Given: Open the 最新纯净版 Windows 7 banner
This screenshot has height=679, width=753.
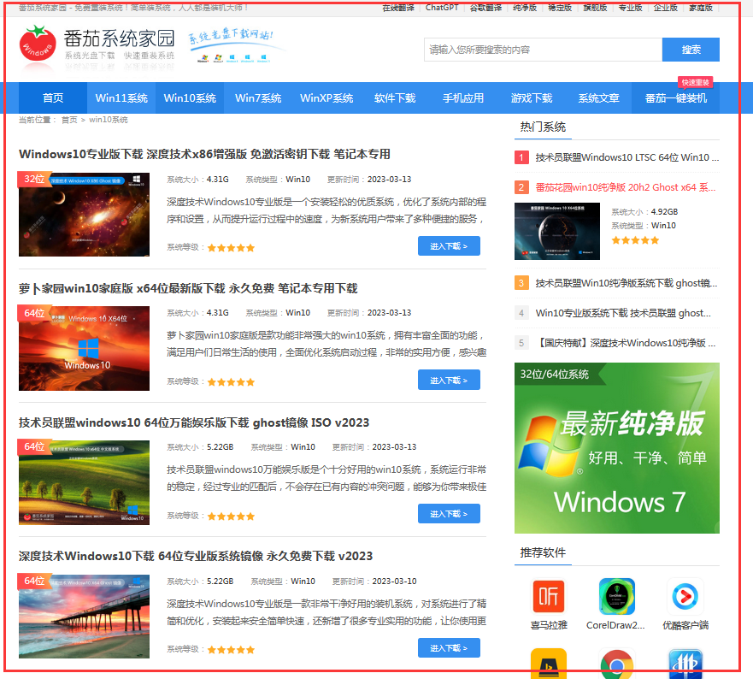Looking at the screenshot, I should click(x=616, y=448).
